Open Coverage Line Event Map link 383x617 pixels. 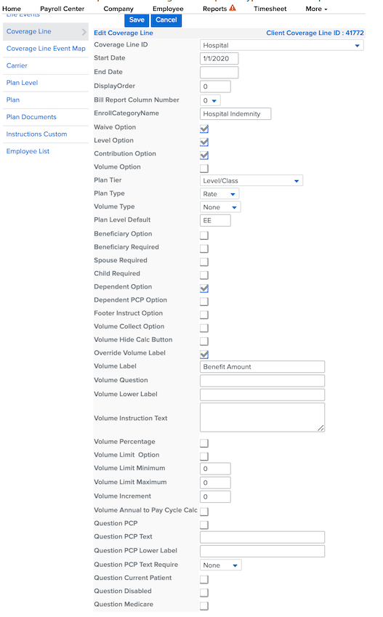tap(46, 49)
